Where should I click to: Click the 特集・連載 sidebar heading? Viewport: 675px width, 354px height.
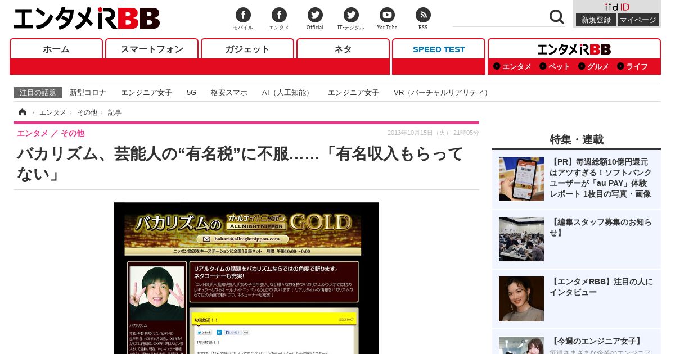[x=577, y=139]
